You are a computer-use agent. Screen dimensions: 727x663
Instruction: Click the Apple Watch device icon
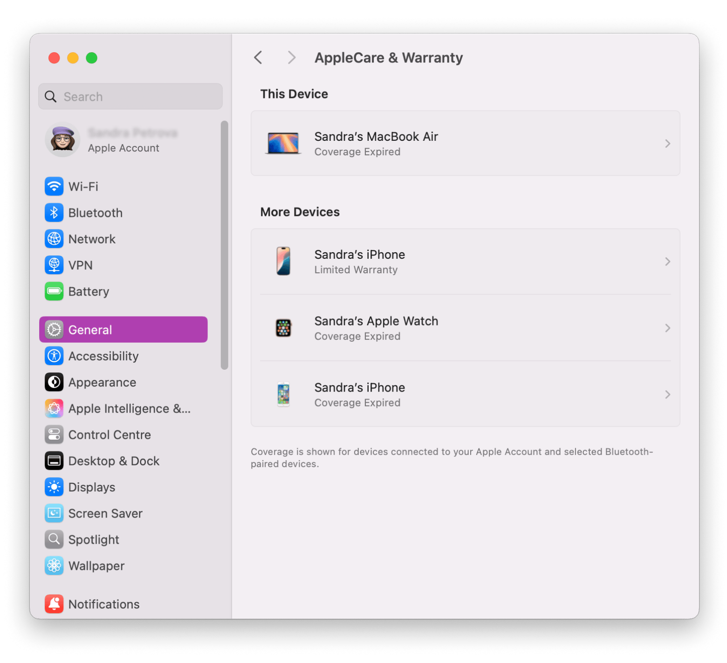[x=283, y=328]
